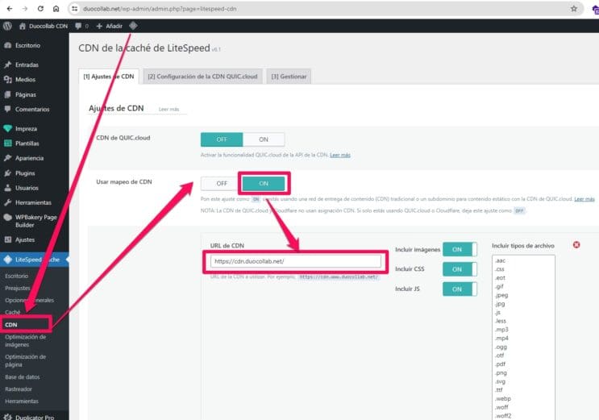
Task: Go to browser home icon
Action: click(56, 8)
